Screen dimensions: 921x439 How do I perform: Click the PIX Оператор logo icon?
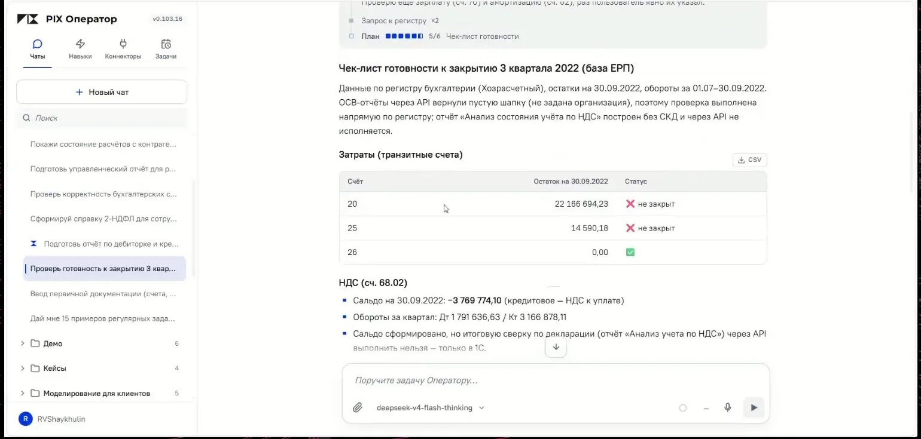click(28, 19)
